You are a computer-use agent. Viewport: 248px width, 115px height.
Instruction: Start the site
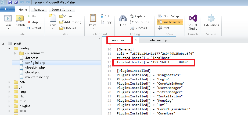tap(33, 16)
